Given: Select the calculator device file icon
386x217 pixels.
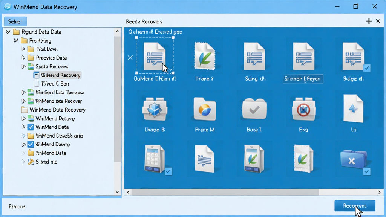Looking at the screenshot, I should 154,159.
